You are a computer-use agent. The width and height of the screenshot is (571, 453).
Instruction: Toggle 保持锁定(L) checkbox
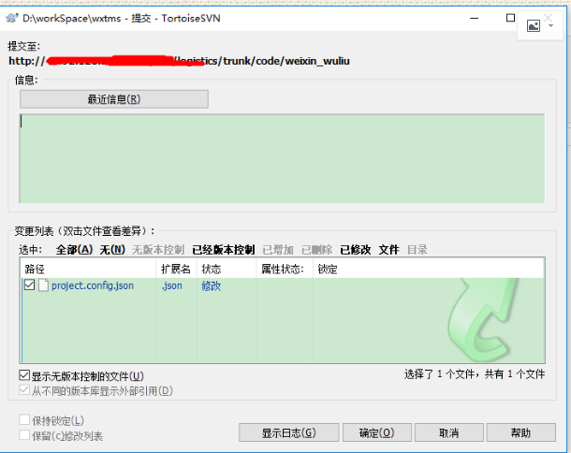click(x=24, y=420)
